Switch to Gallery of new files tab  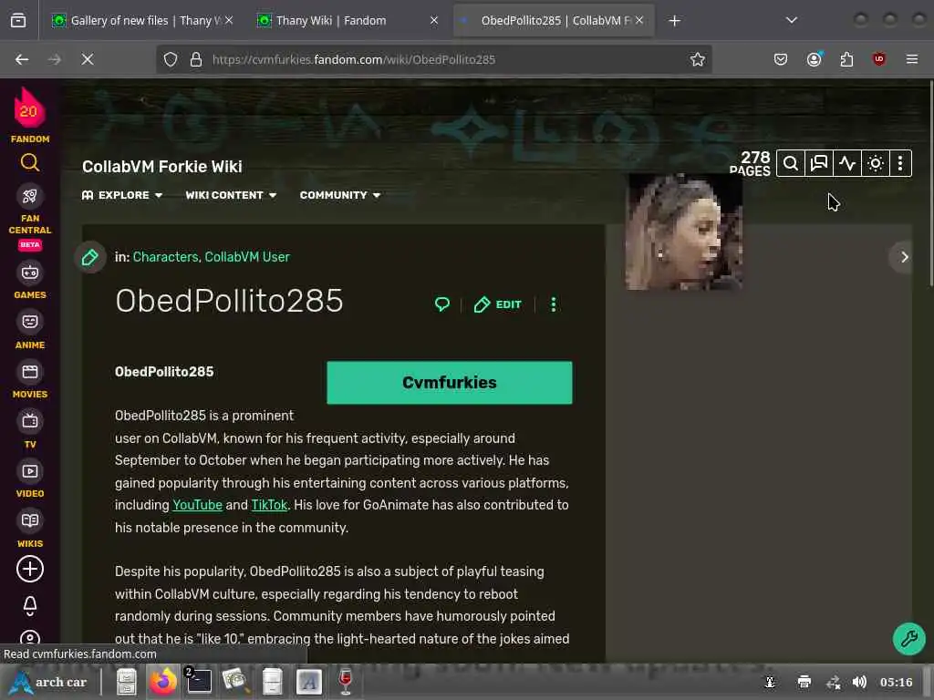coord(143,20)
